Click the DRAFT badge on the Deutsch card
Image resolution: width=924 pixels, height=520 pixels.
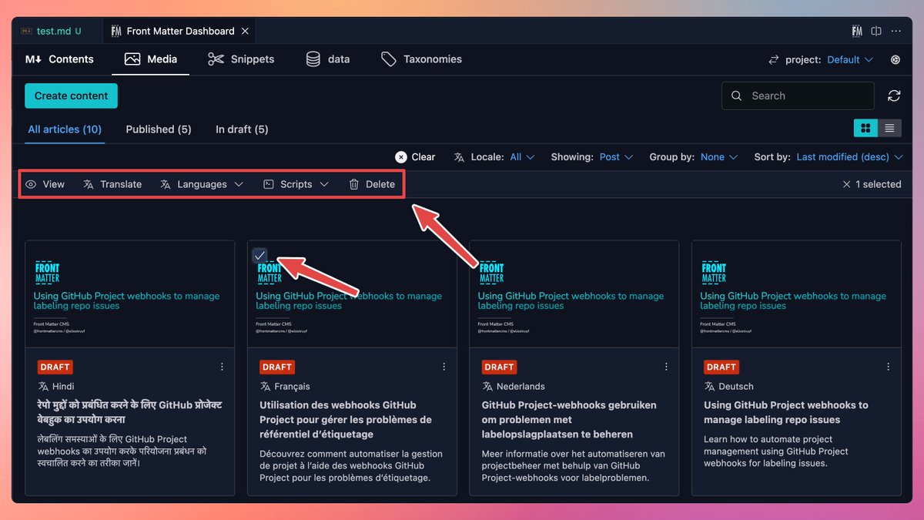pos(721,367)
